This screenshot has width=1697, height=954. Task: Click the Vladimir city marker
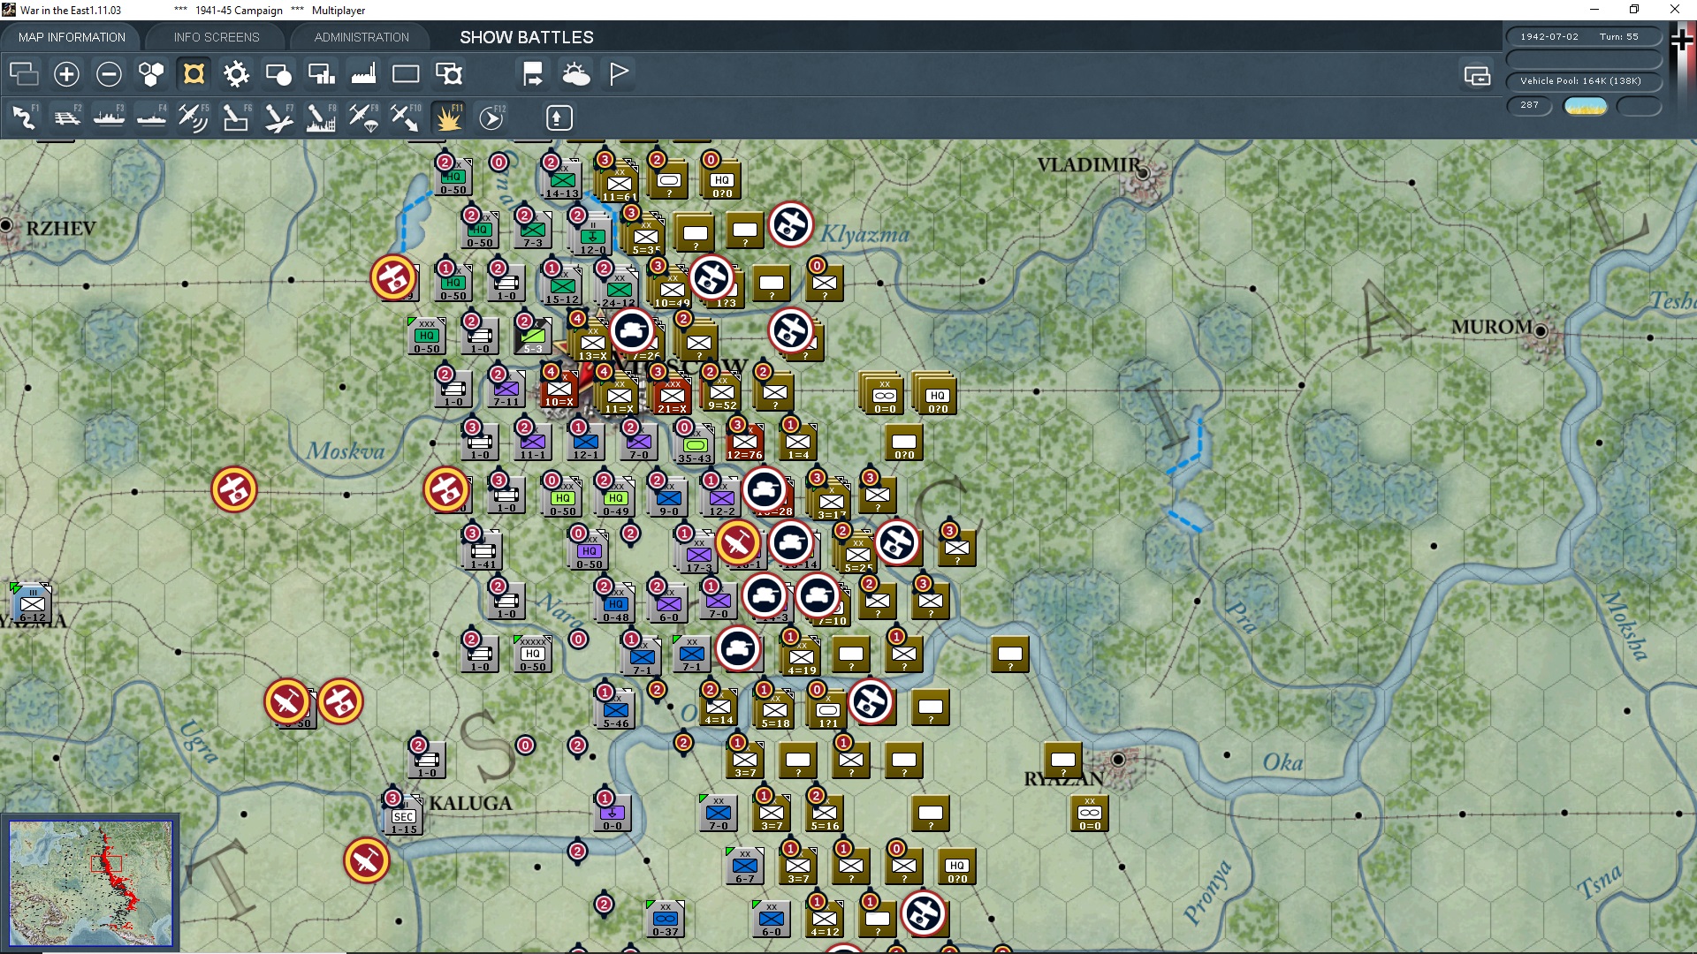pos(1142,174)
